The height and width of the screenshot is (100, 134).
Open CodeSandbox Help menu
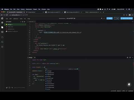tap(29, 19)
